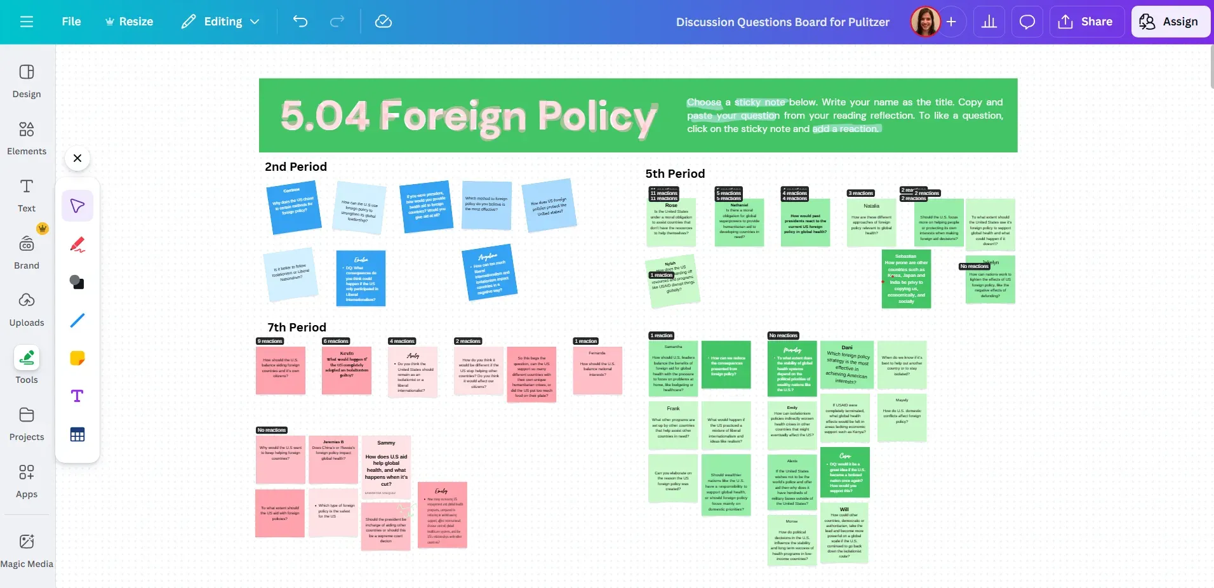Image resolution: width=1214 pixels, height=588 pixels.
Task: Select Will's sticky note
Action: tap(844, 532)
